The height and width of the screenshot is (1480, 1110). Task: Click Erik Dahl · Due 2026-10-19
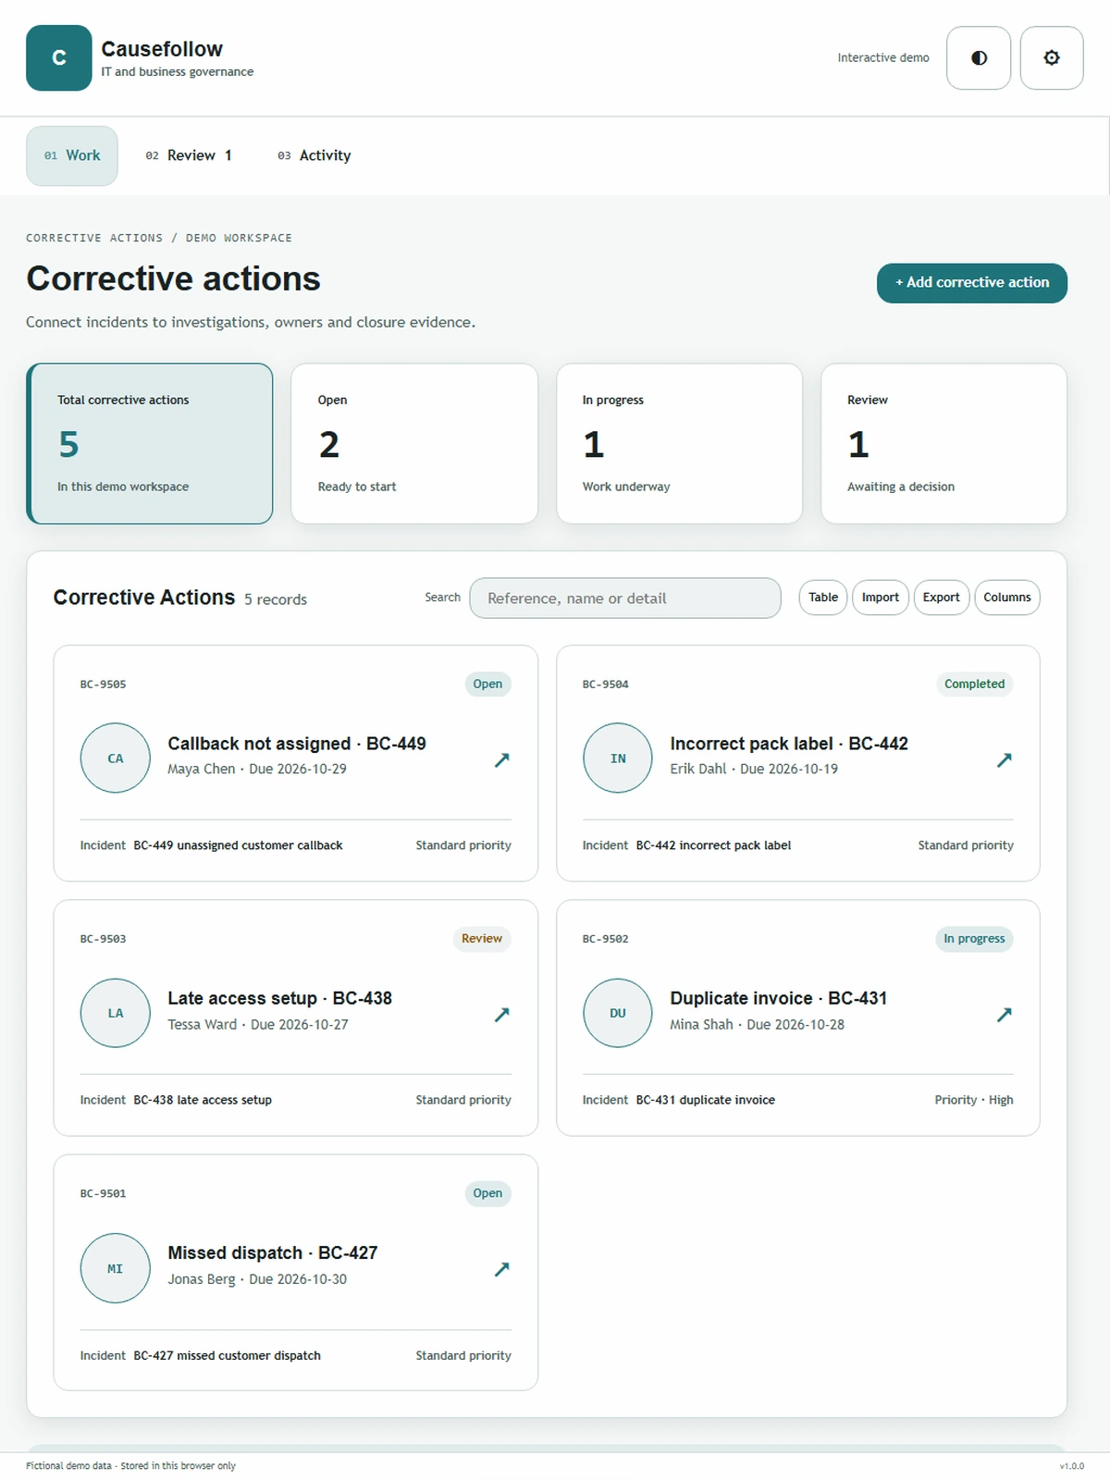coord(754,769)
